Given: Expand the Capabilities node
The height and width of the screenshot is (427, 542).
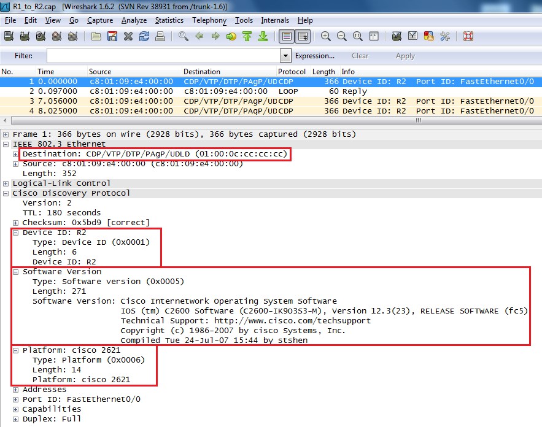Looking at the screenshot, I should coord(15,409).
